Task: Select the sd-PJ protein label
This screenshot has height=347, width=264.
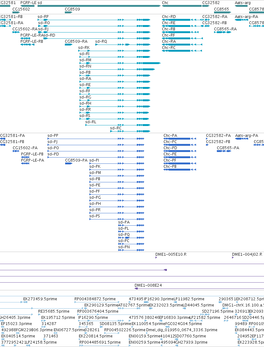Action: (52, 142)
